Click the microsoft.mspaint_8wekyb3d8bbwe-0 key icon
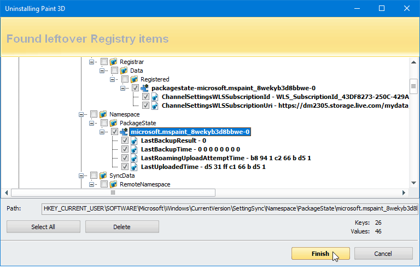Image resolution: width=420 pixels, height=269 pixels. click(x=124, y=132)
